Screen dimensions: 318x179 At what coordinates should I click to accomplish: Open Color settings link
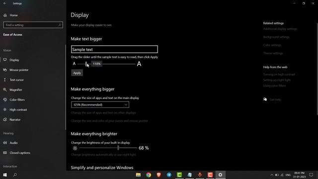tap(272, 45)
